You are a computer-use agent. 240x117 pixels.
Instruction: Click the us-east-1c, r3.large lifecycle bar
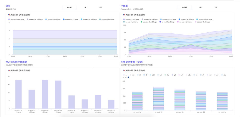45,94
